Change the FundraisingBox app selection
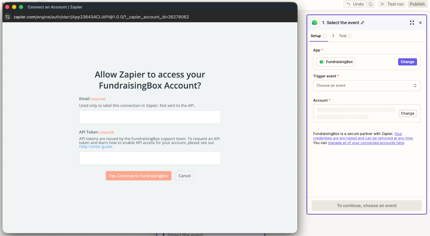Viewport: 430px width, 236px height. 407,62
